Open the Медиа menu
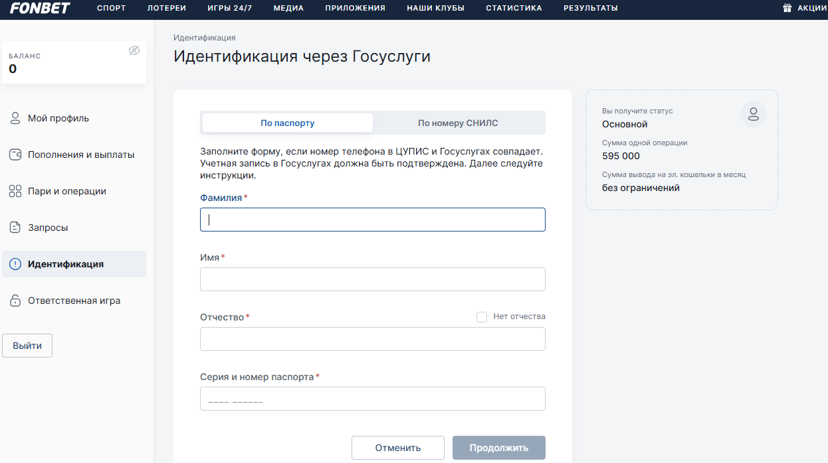This screenshot has width=828, height=463. (x=288, y=8)
